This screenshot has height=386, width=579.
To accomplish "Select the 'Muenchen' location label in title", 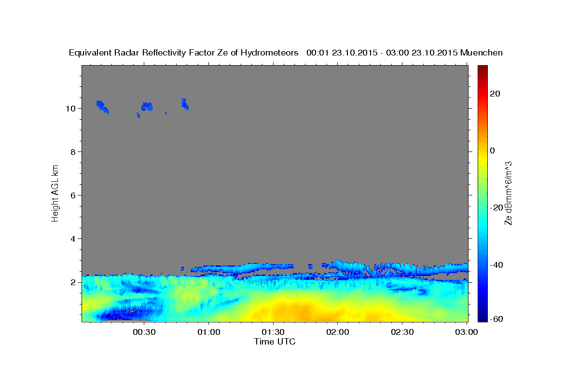I will tap(482, 53).
